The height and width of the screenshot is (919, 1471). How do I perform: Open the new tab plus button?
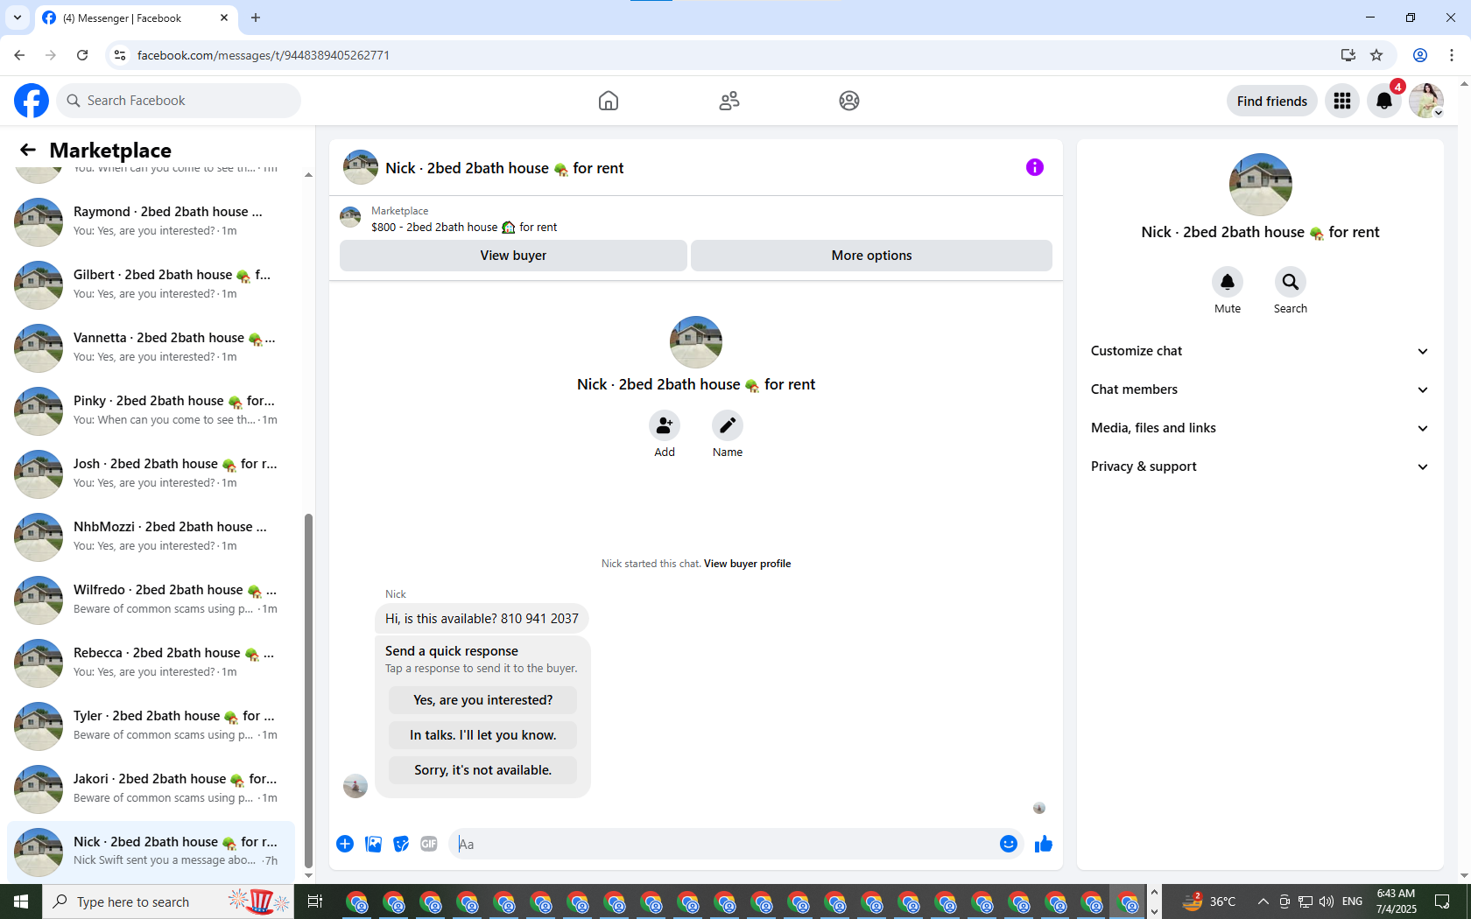click(x=256, y=18)
